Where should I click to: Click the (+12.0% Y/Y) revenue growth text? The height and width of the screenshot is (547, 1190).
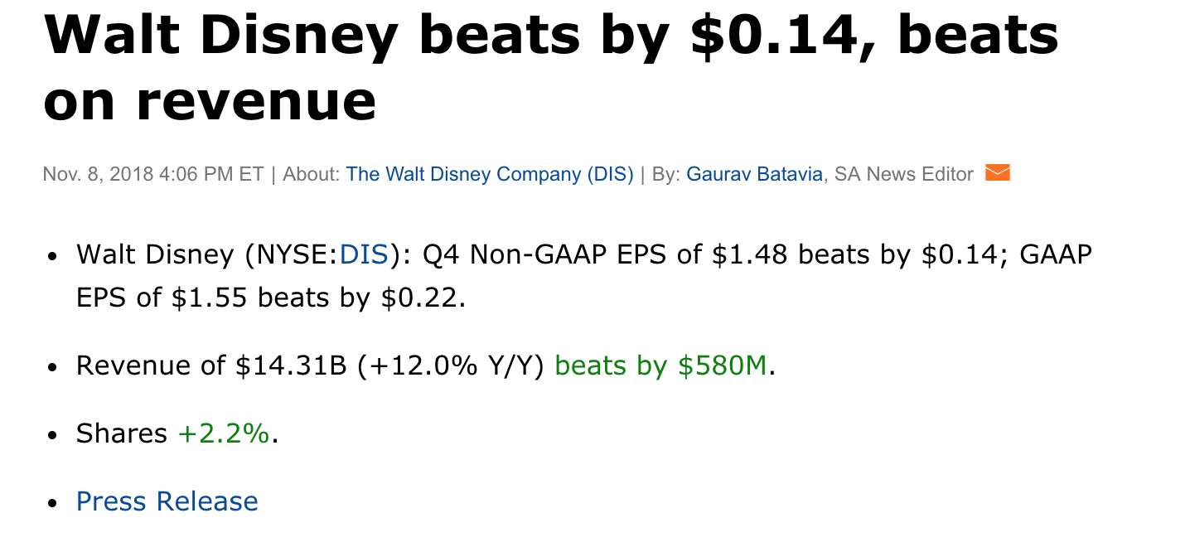[450, 365]
